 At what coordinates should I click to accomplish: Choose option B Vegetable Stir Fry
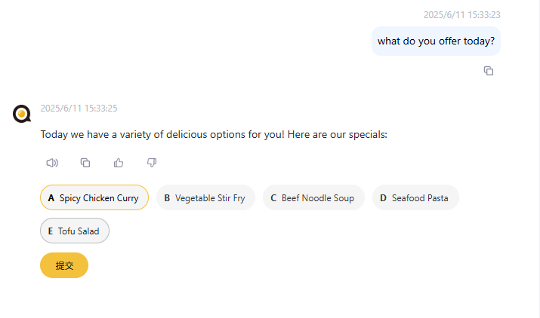[205, 197]
